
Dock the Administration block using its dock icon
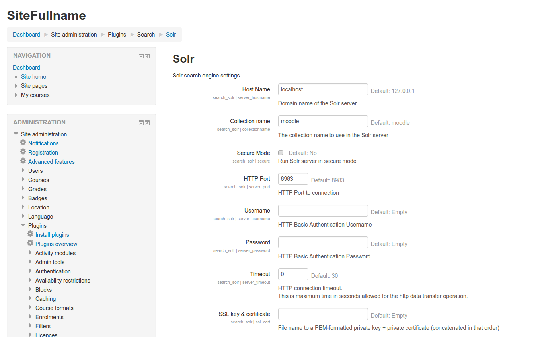tap(147, 123)
